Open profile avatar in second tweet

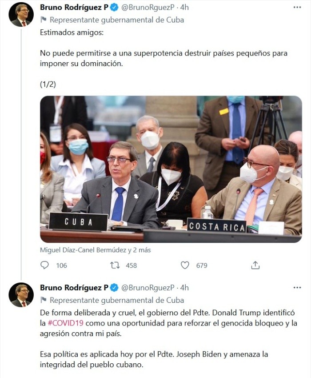(x=21, y=295)
